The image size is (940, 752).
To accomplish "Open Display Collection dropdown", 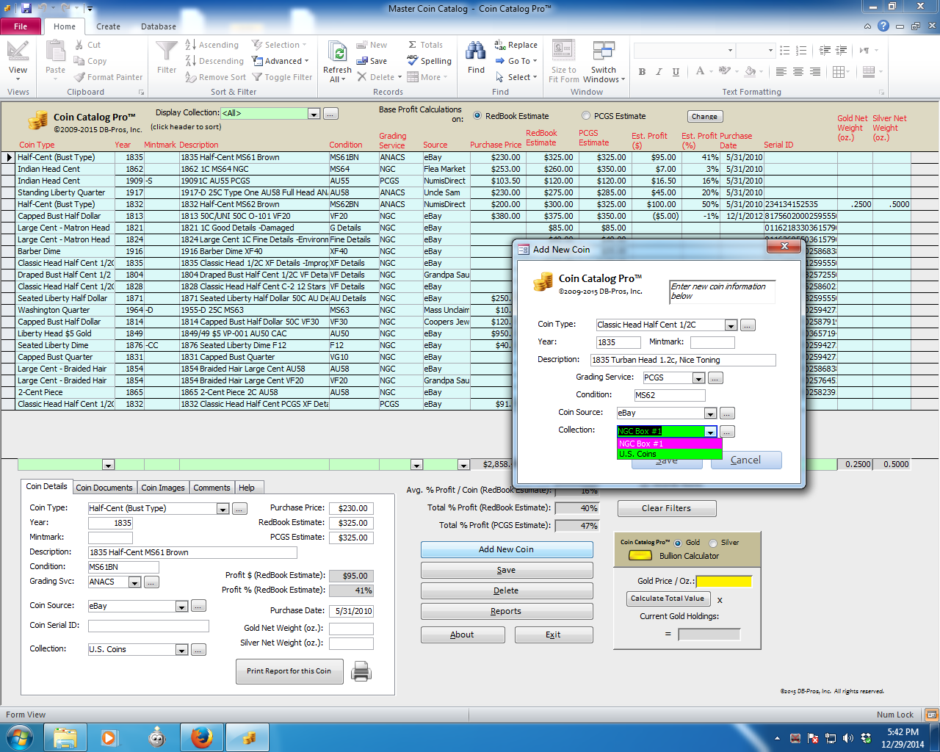I will click(314, 114).
